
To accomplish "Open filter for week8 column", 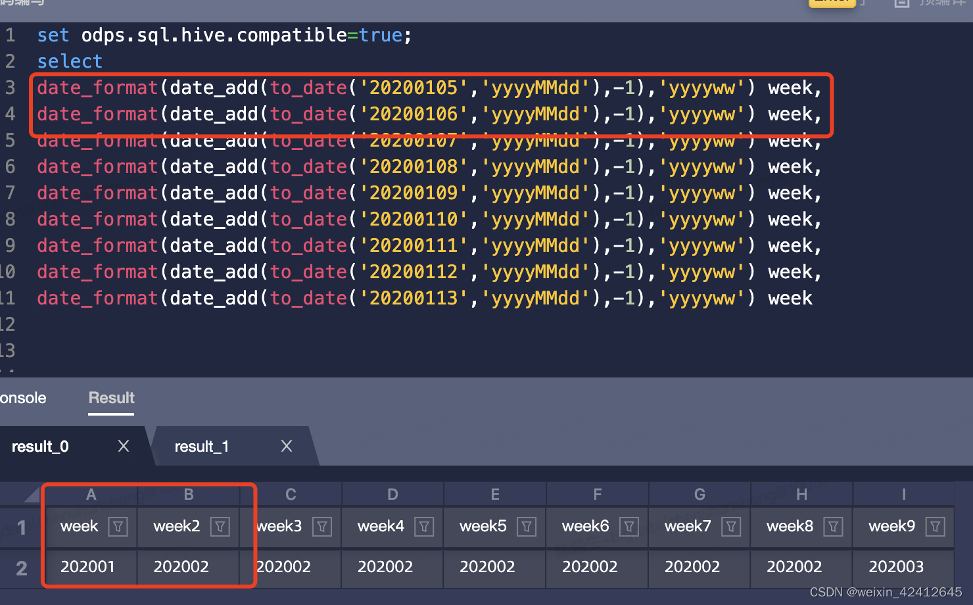I will (834, 527).
